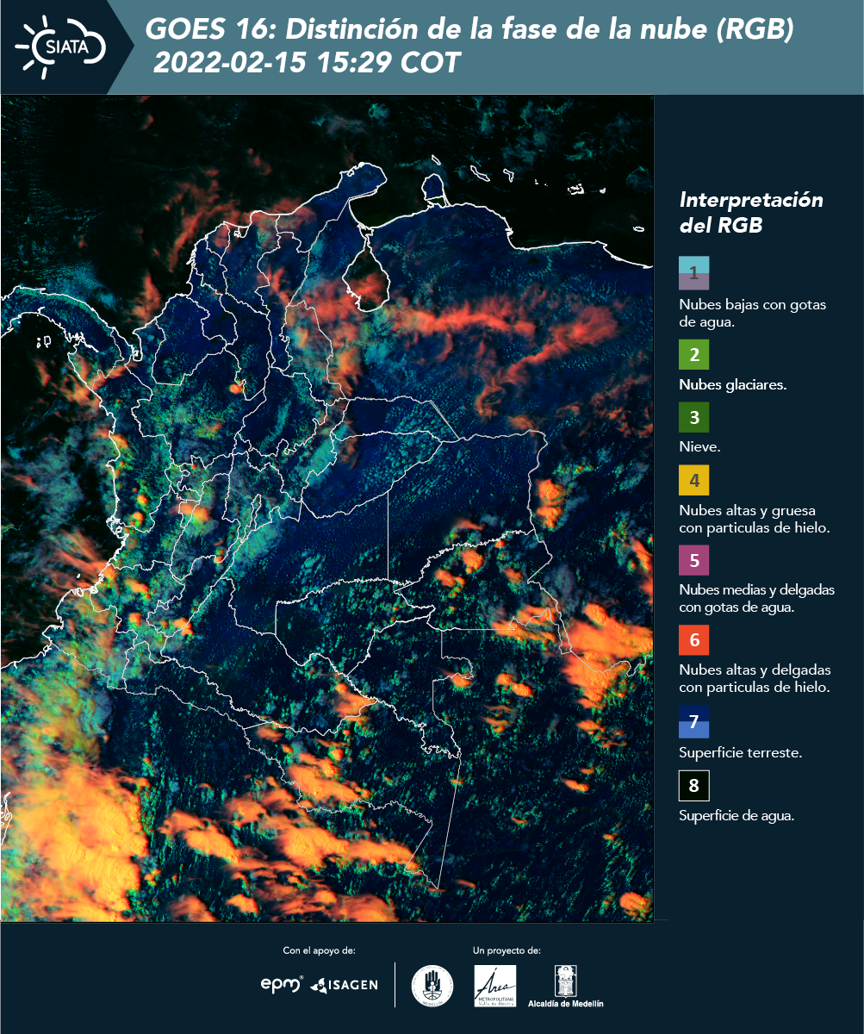Click 'Nubes medias y delgadas' legend label
Screen dimensions: 864x1034
756,599
